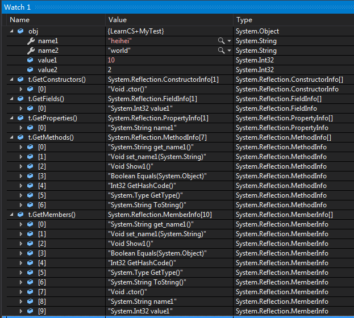This screenshot has width=354, height=318.
Task: Click the cube icon of t.GetMembers()
Action: tap(20, 215)
